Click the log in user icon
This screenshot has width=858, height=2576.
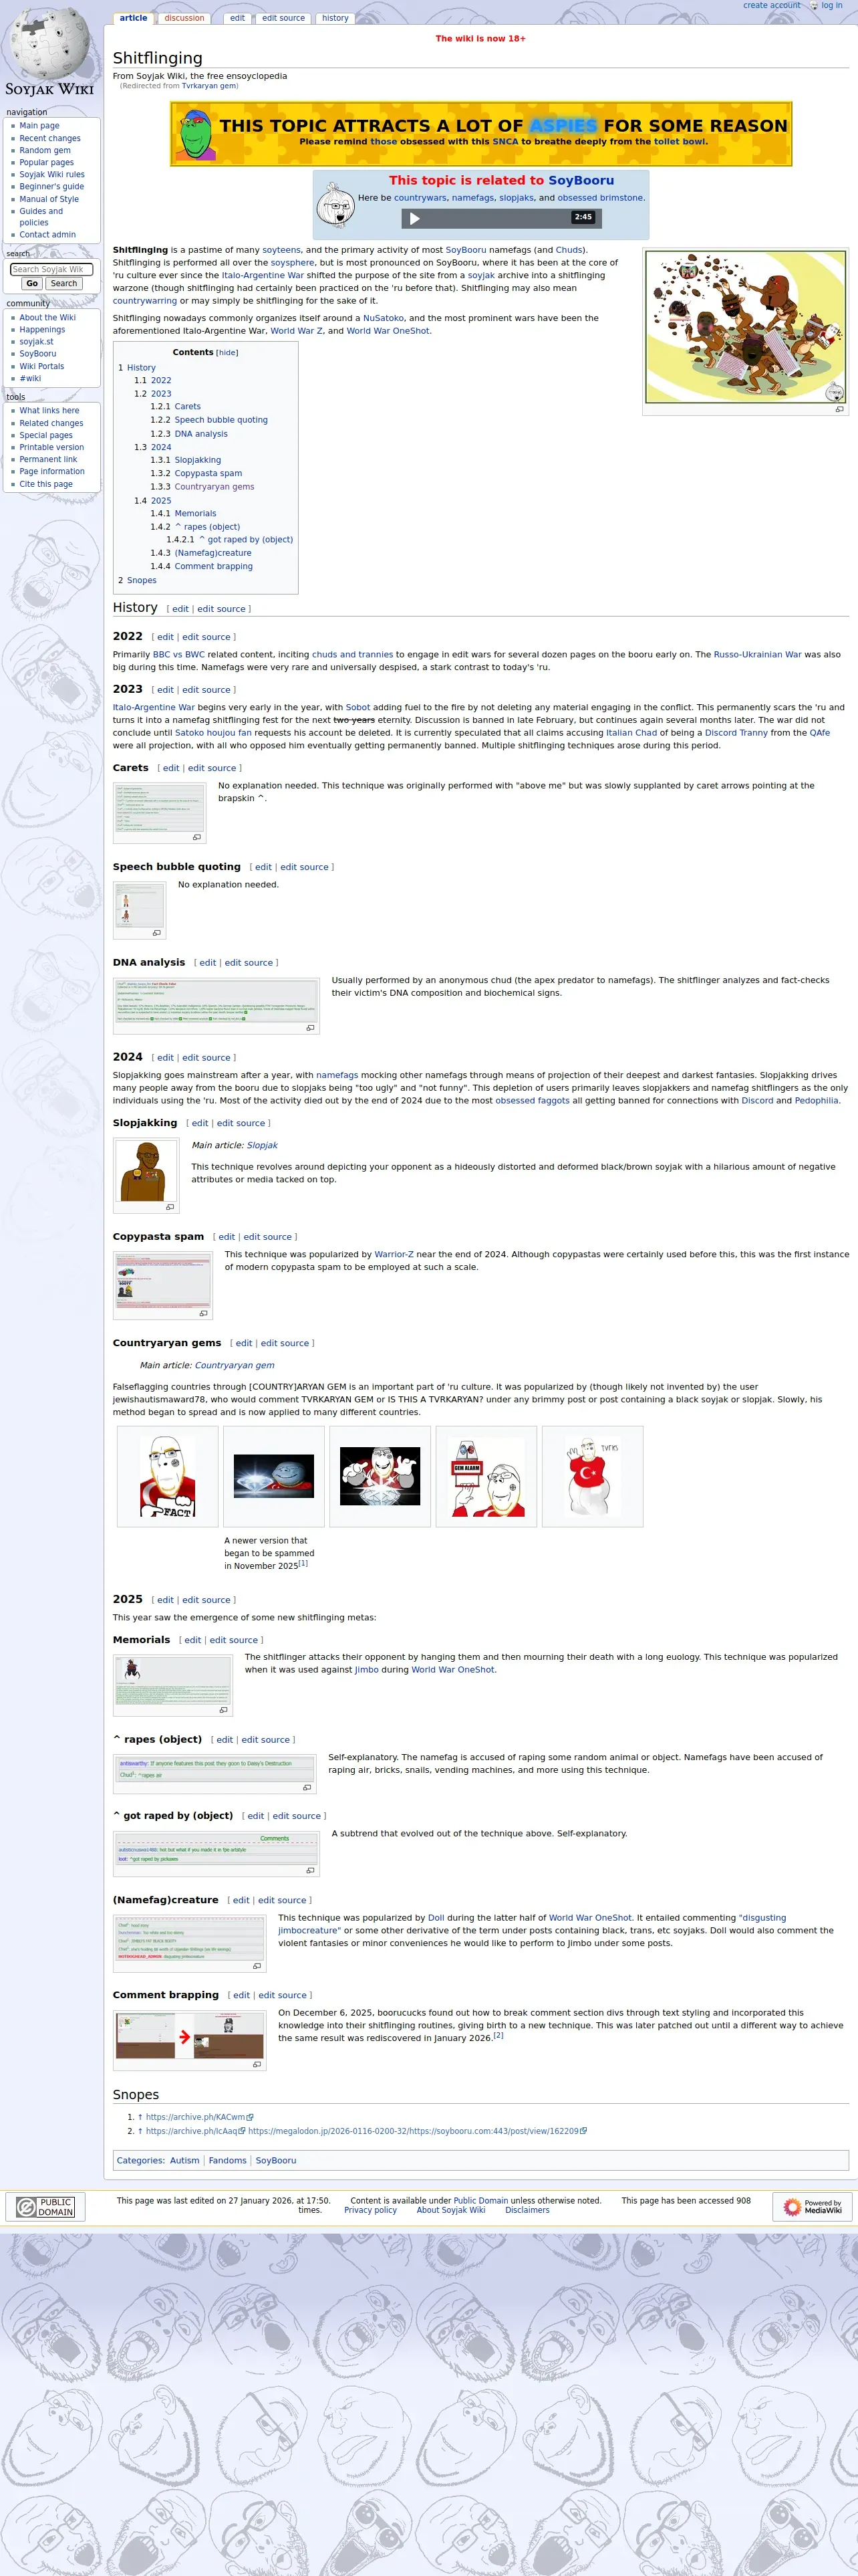pyautogui.click(x=814, y=6)
